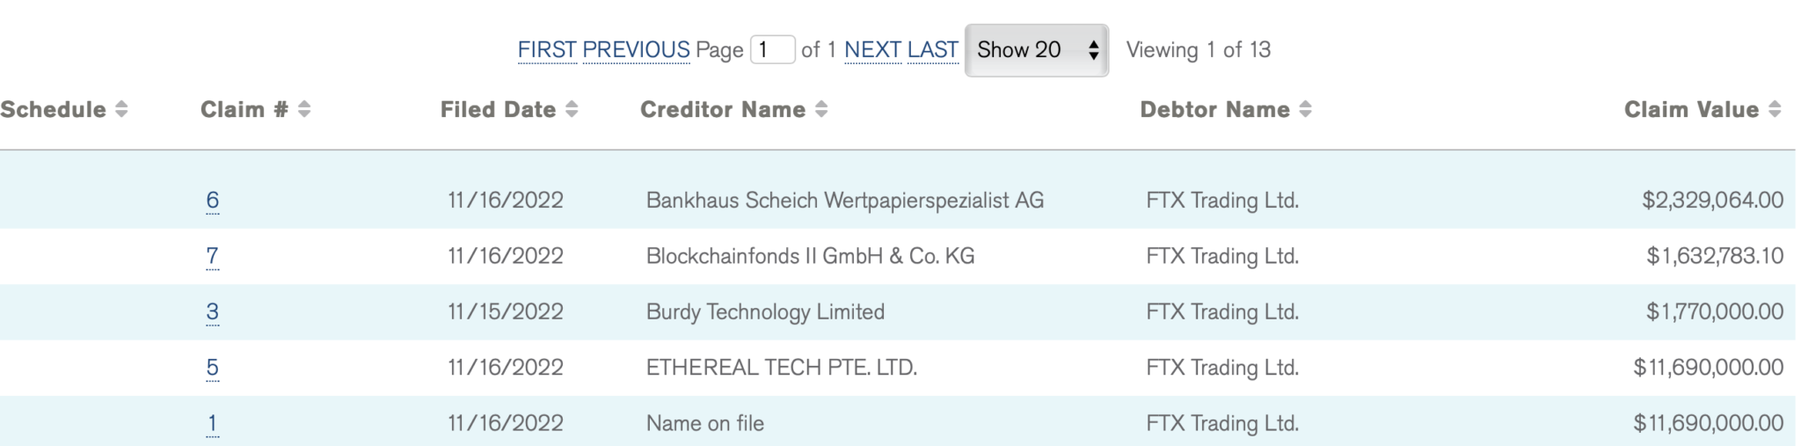This screenshot has height=446, width=1801.
Task: Click Creditor Name sort arrows
Action: click(821, 109)
